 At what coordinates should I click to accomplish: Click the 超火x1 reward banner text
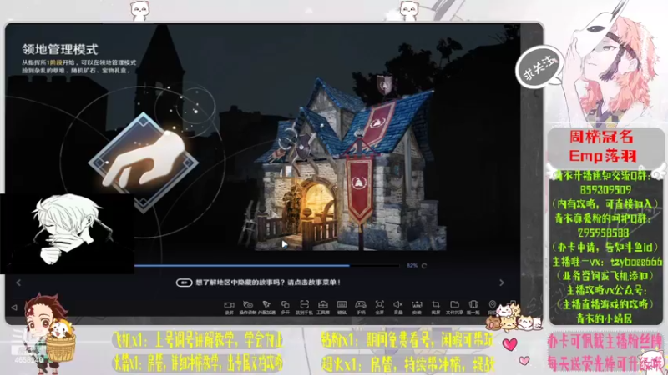pos(407,363)
